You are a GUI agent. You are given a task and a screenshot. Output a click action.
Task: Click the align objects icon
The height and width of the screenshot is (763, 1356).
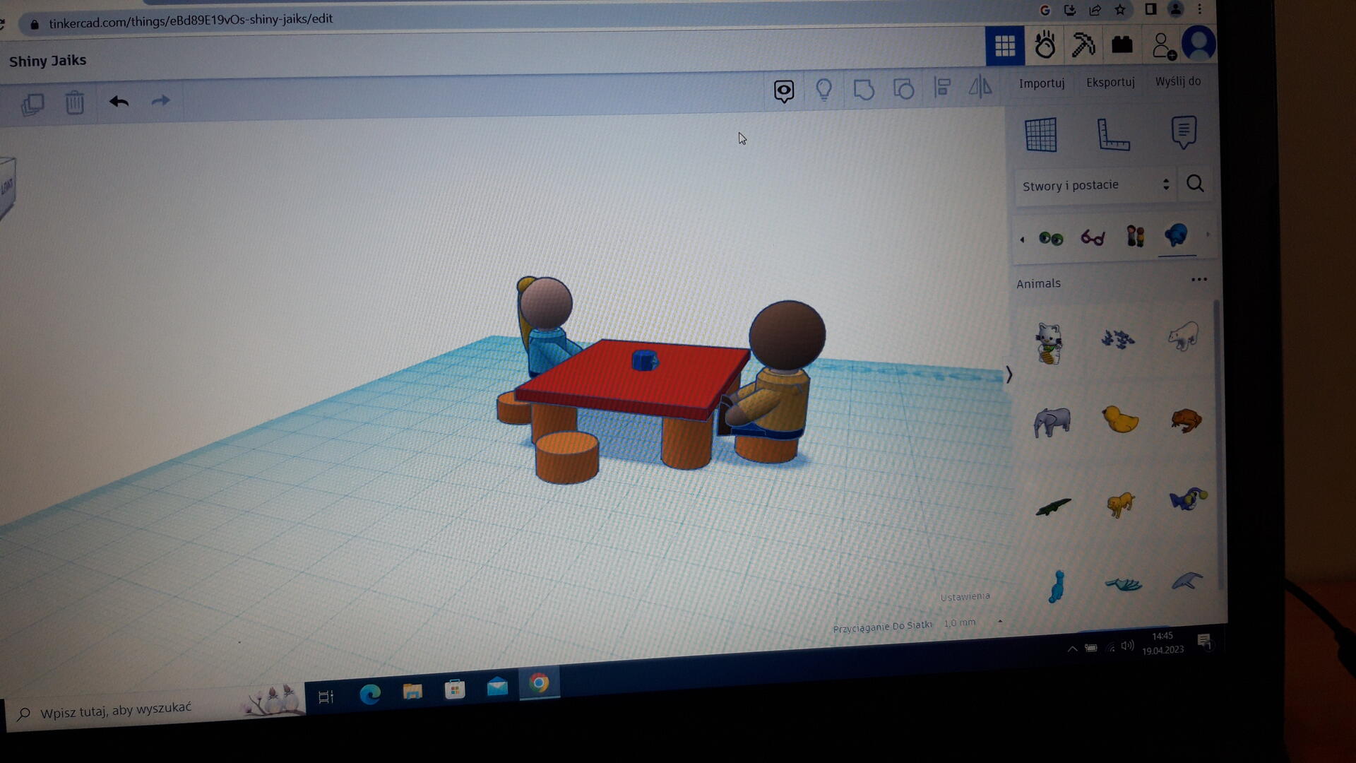pyautogui.click(x=942, y=88)
